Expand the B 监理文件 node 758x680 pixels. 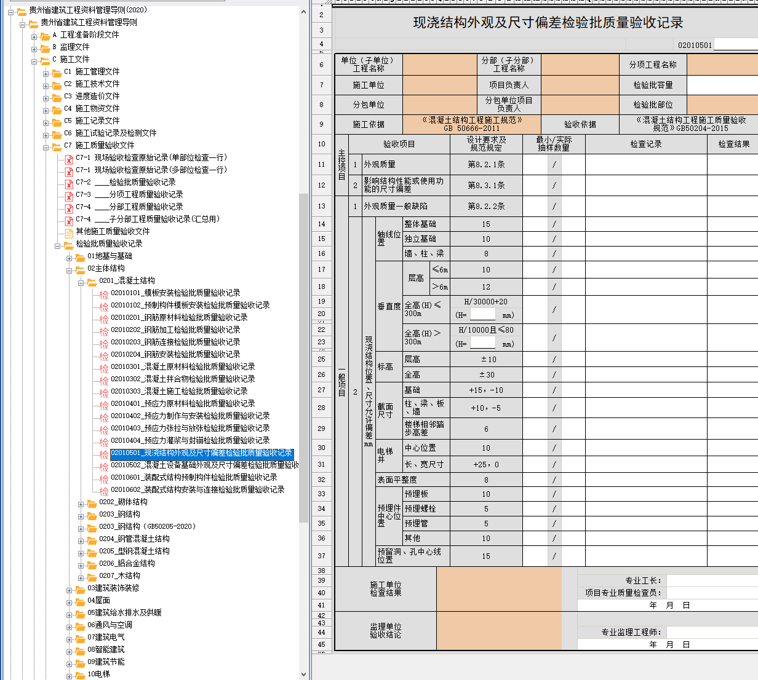coord(34,49)
